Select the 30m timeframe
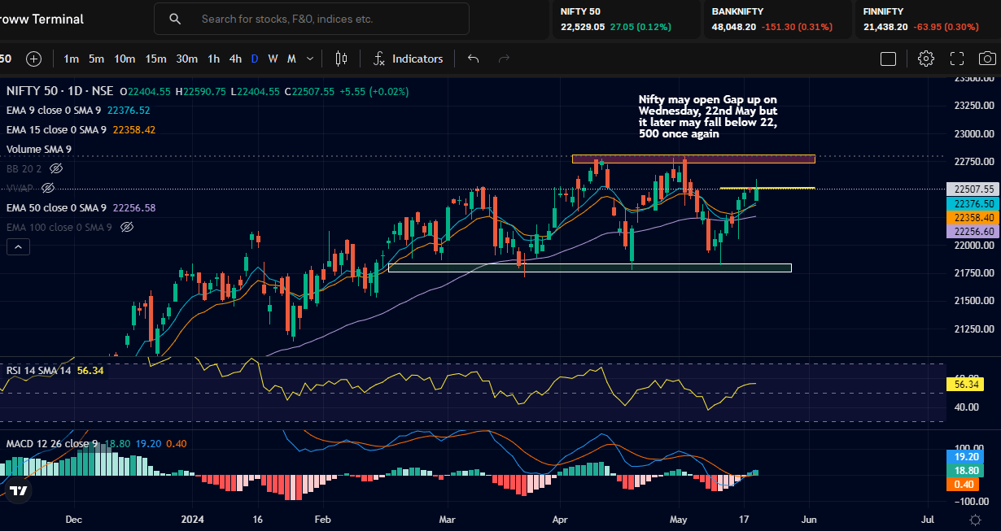1001x531 pixels. click(186, 59)
